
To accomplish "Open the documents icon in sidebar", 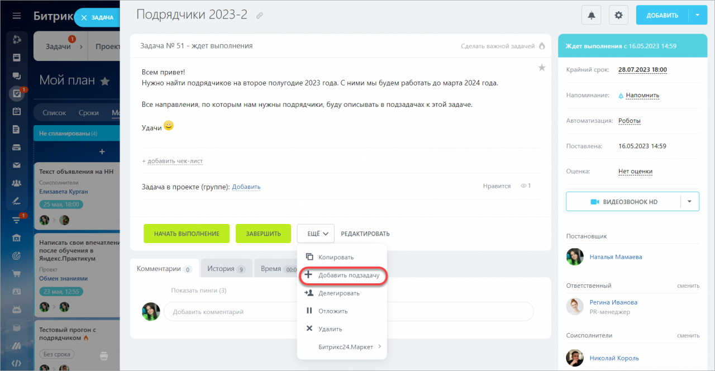I will [17, 129].
